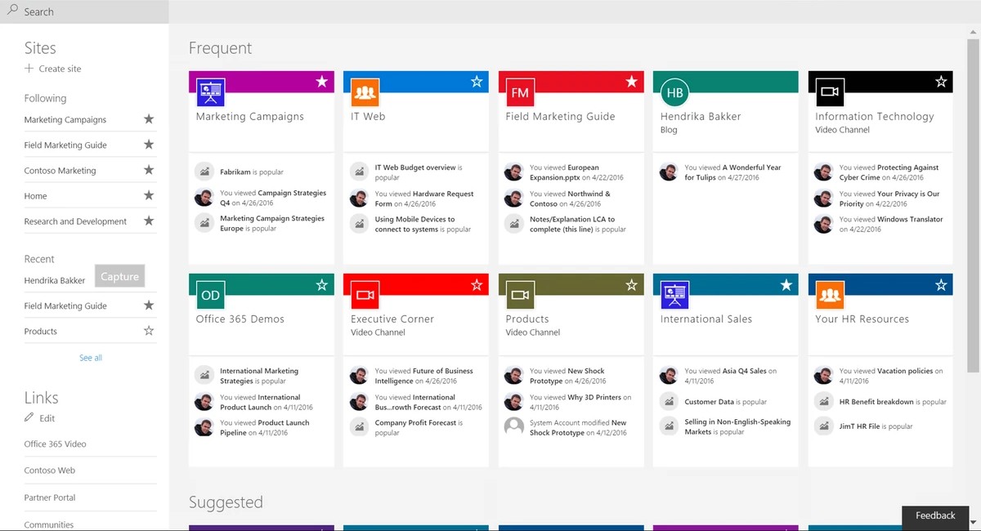
Task: Open the Feedback button
Action: coord(935,515)
